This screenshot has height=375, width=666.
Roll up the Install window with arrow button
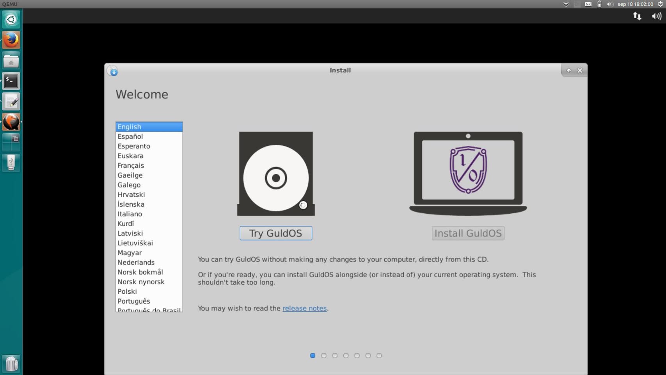[568, 70]
